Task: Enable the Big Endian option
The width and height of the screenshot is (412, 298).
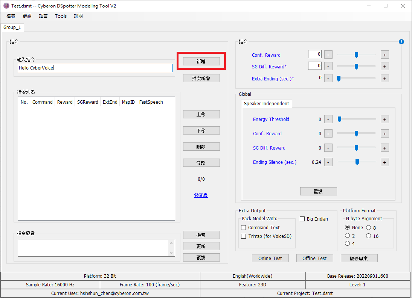Action: 302,219
